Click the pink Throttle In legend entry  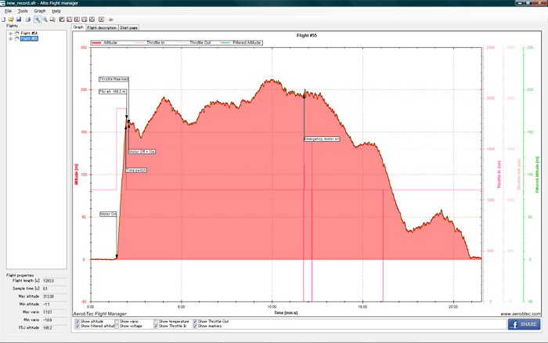pyautogui.click(x=150, y=42)
